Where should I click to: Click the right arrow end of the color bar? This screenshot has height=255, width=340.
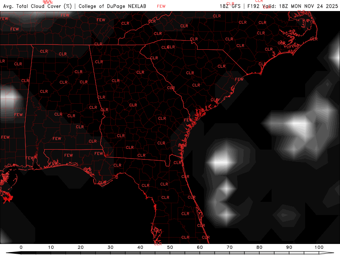[326, 253]
